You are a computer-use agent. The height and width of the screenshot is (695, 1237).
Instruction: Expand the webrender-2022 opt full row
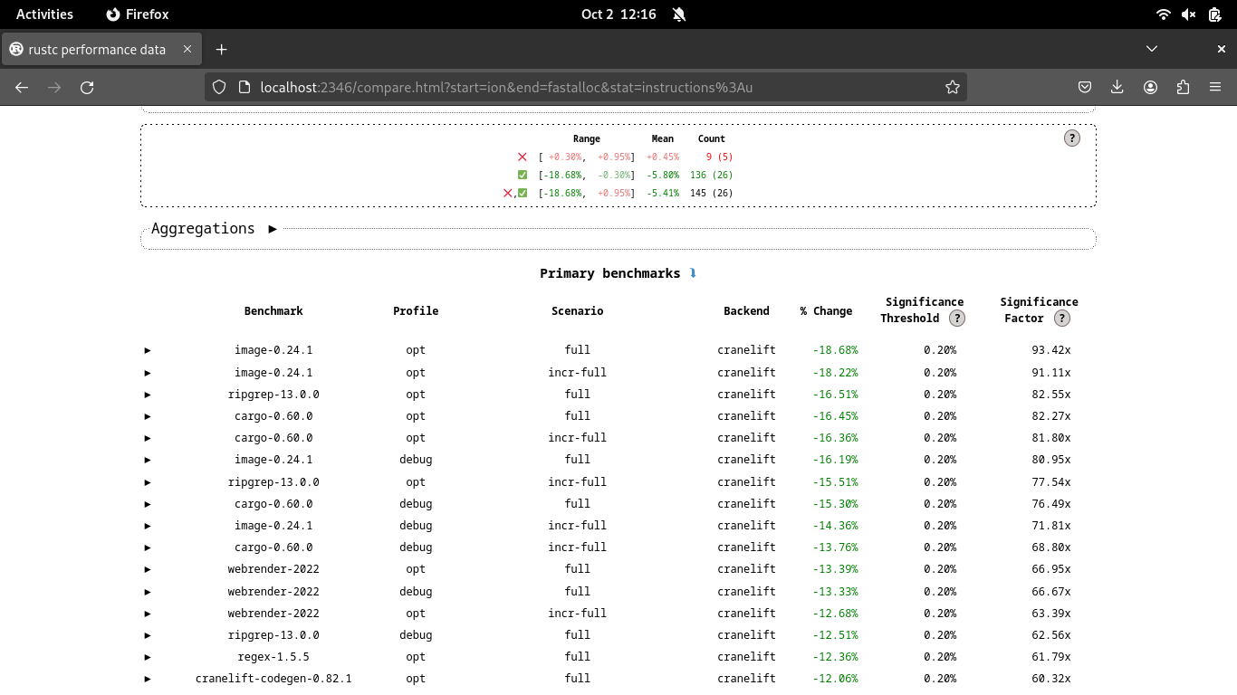(148, 569)
